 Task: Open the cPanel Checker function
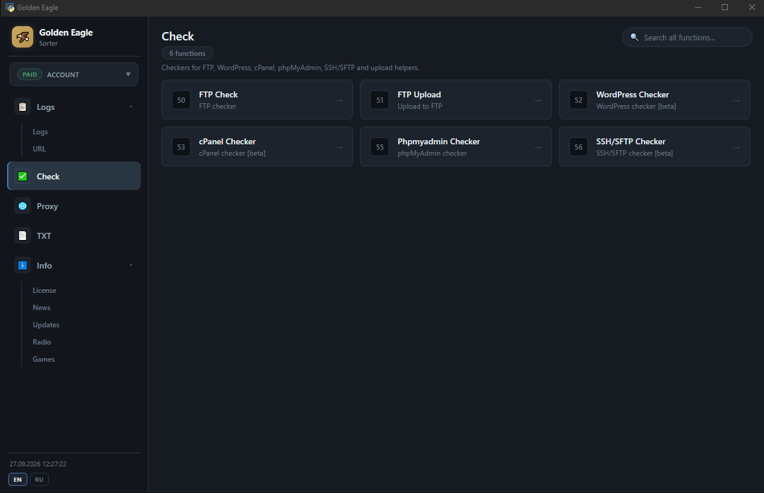click(x=257, y=146)
